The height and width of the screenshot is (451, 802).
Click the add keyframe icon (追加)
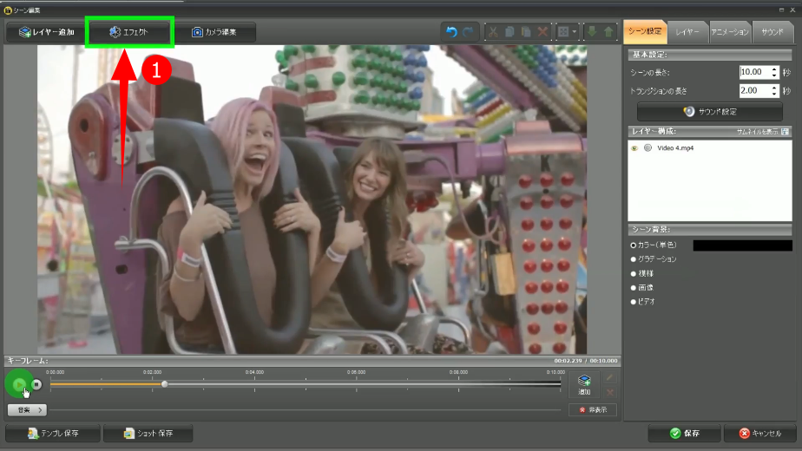(x=584, y=384)
